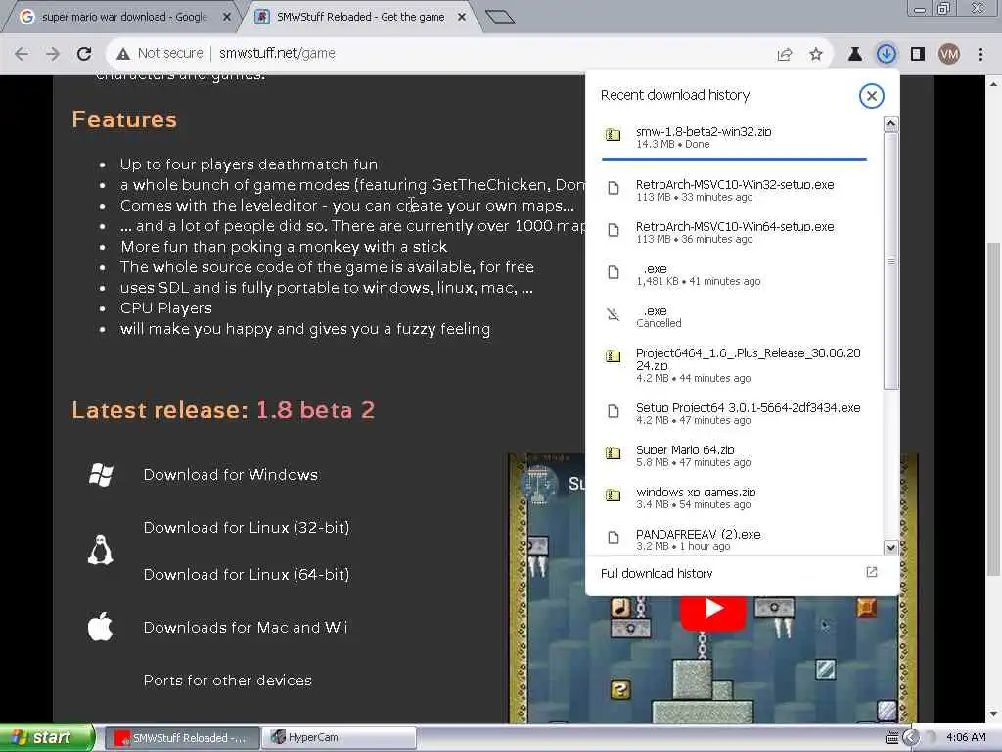Click zip icon beside Project6464 download

(613, 356)
